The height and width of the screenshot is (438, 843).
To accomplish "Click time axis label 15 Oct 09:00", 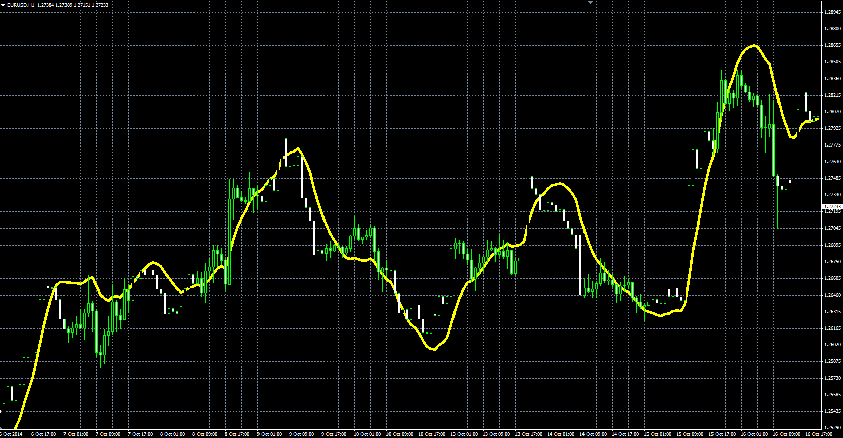I will 690,434.
